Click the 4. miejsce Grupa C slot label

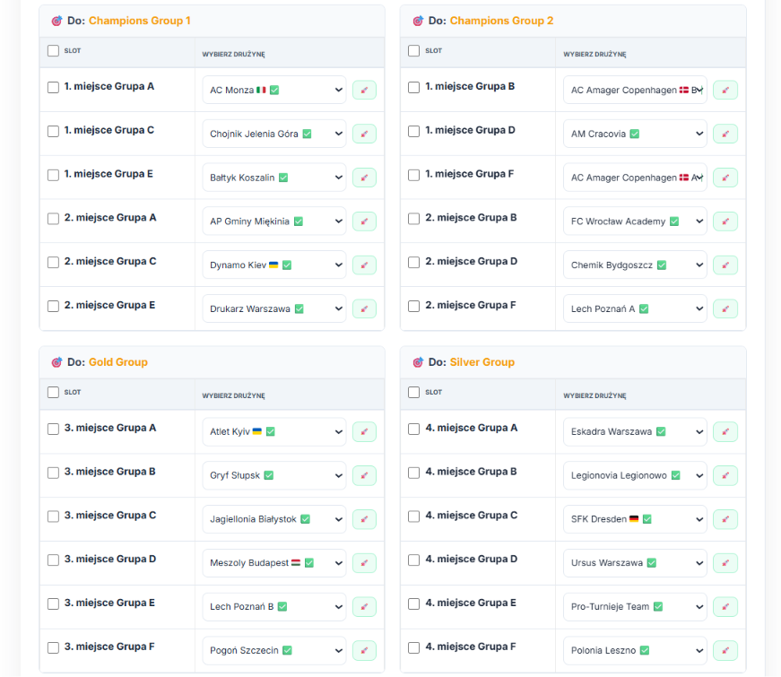pyautogui.click(x=471, y=516)
